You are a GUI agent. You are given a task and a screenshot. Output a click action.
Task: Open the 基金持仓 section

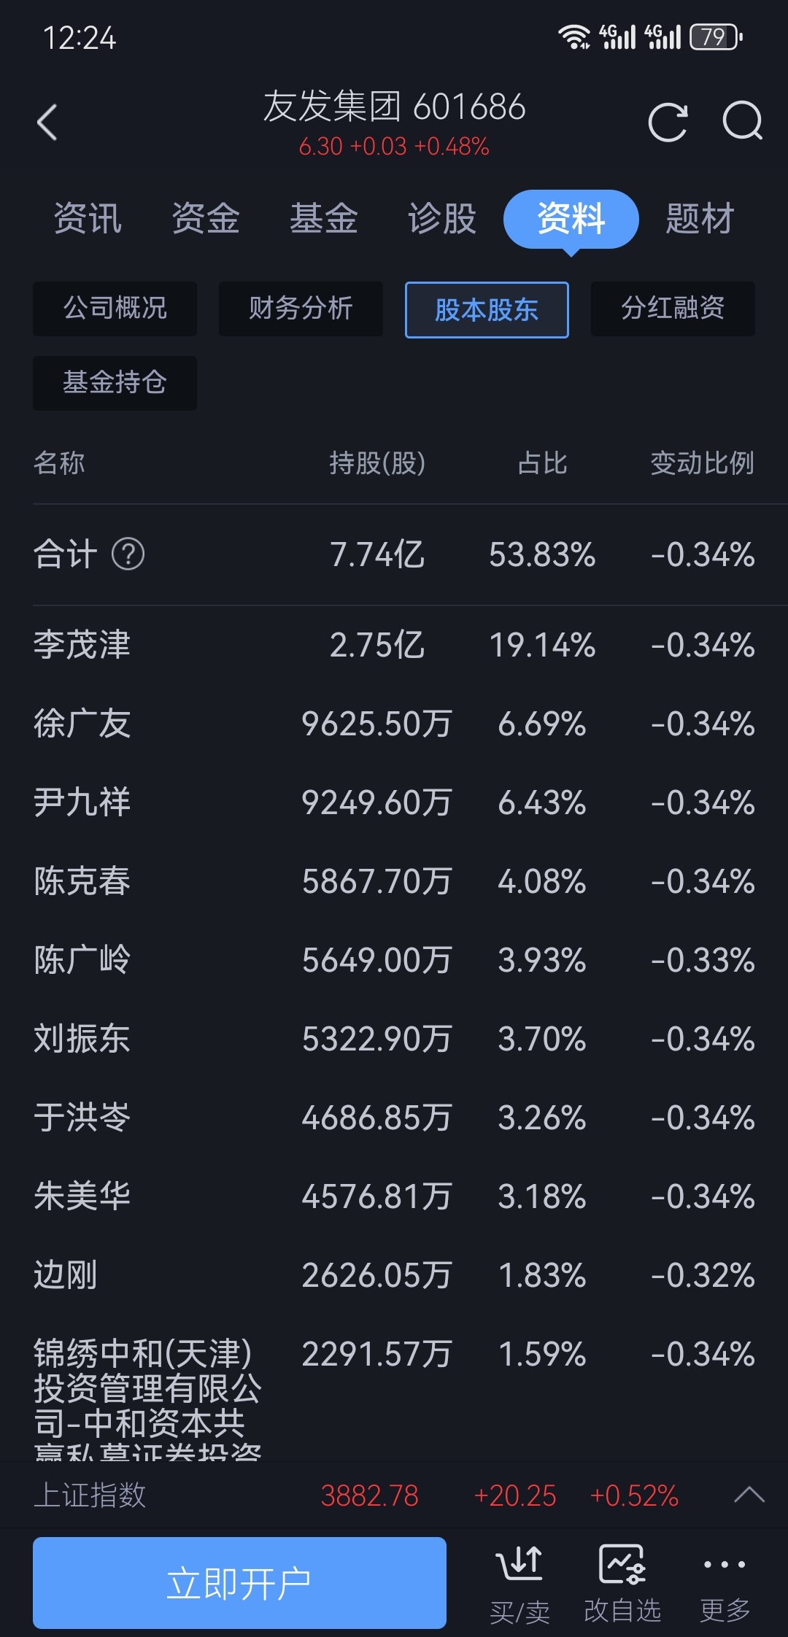click(x=115, y=383)
